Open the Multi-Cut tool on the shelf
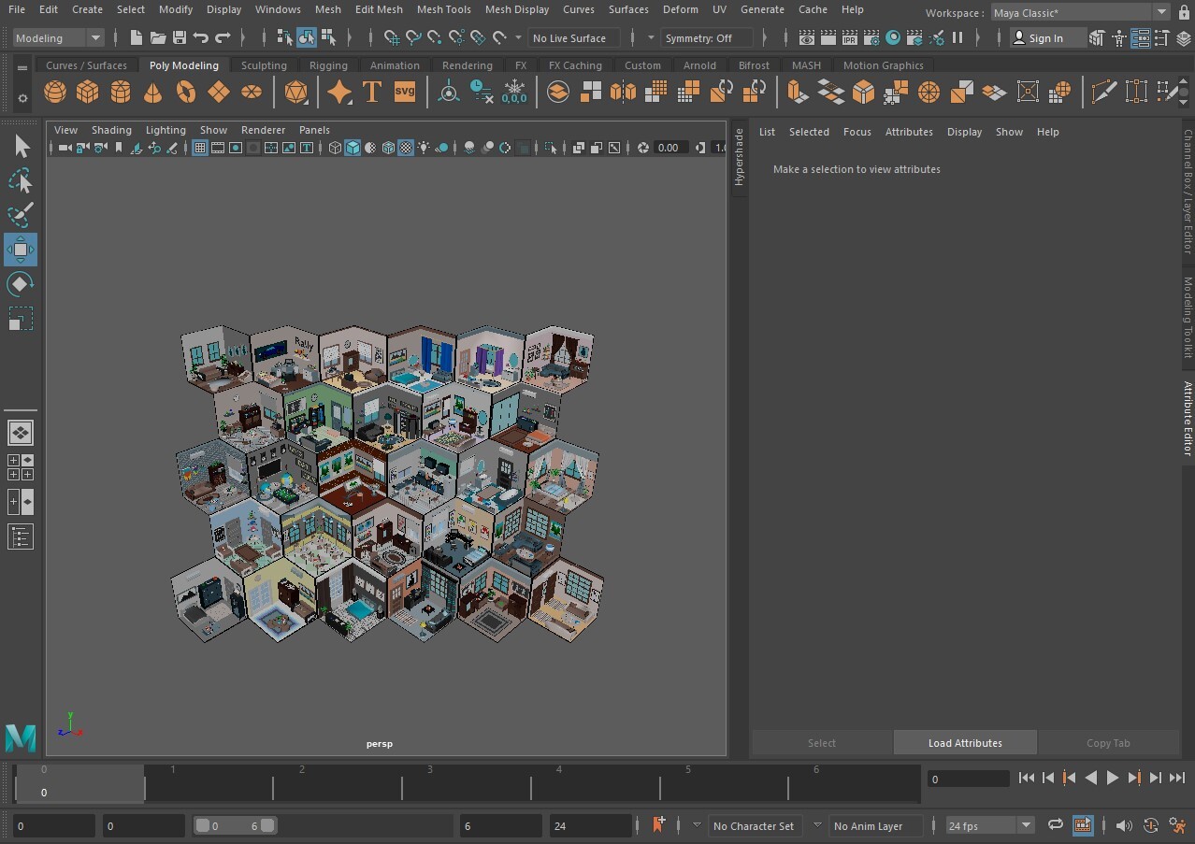Screen dimensions: 1195x844 1105,91
